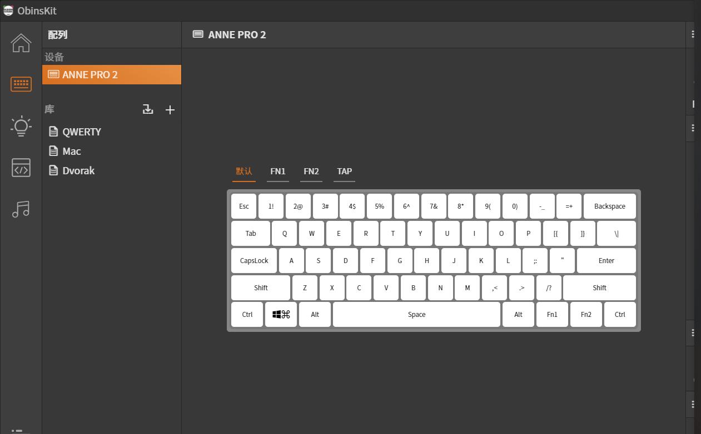Expand the bottom-right hidden panel

click(x=692, y=405)
